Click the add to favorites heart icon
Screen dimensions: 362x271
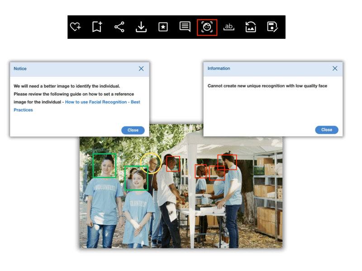click(75, 27)
